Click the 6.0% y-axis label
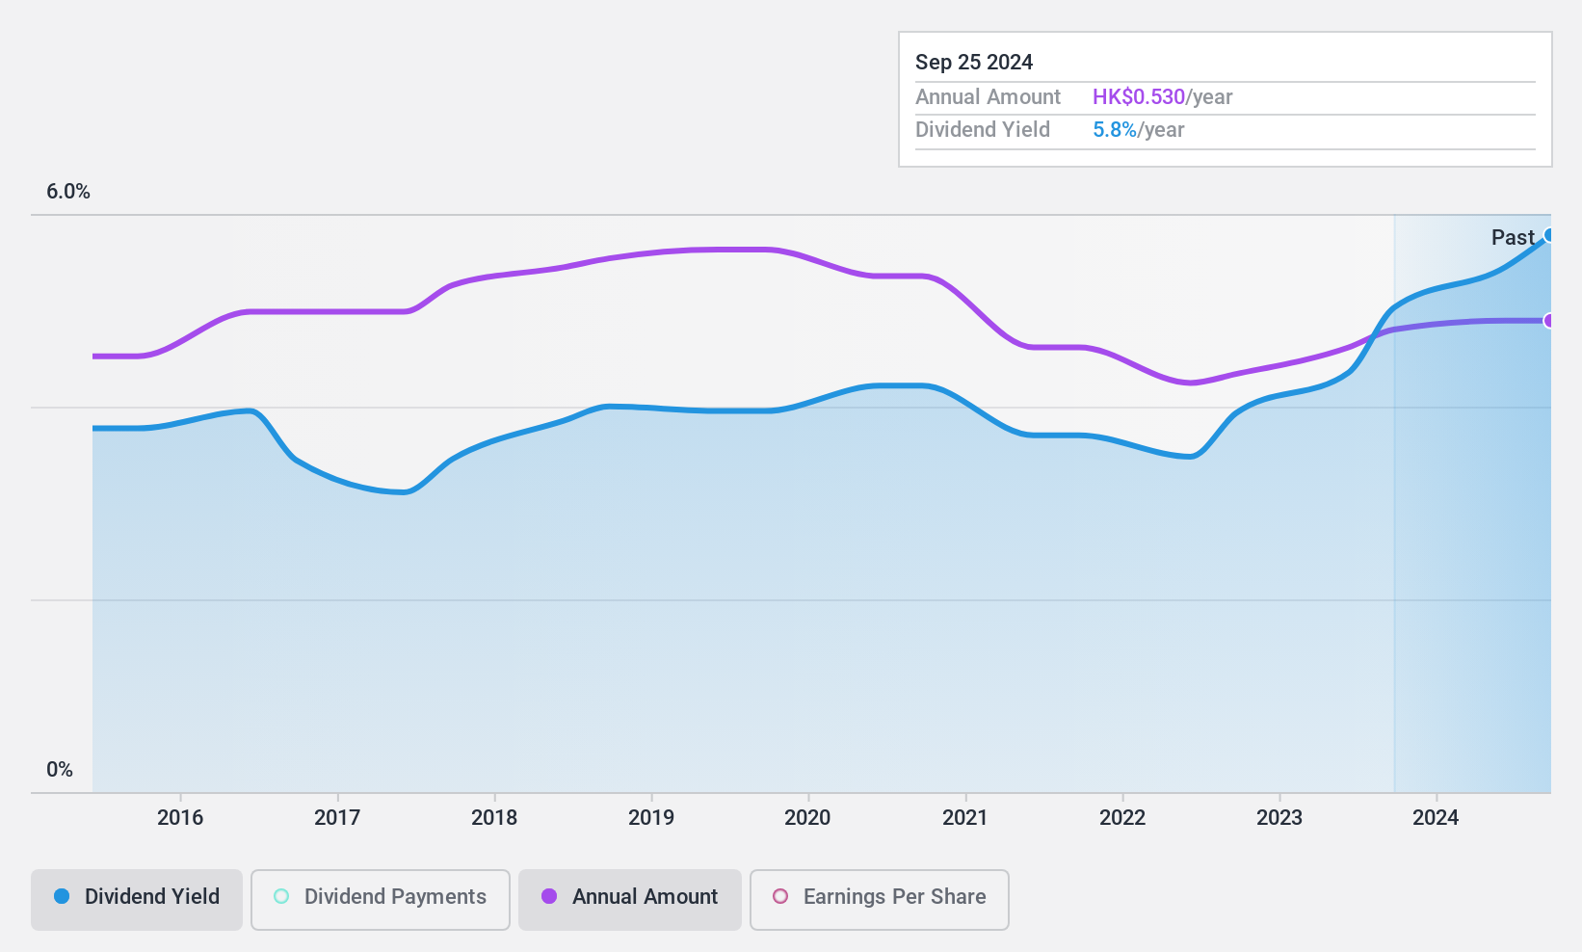This screenshot has width=1582, height=952. 68,192
